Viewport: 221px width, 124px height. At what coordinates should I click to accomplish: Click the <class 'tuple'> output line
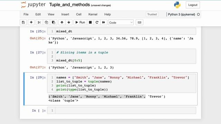tap(63, 101)
